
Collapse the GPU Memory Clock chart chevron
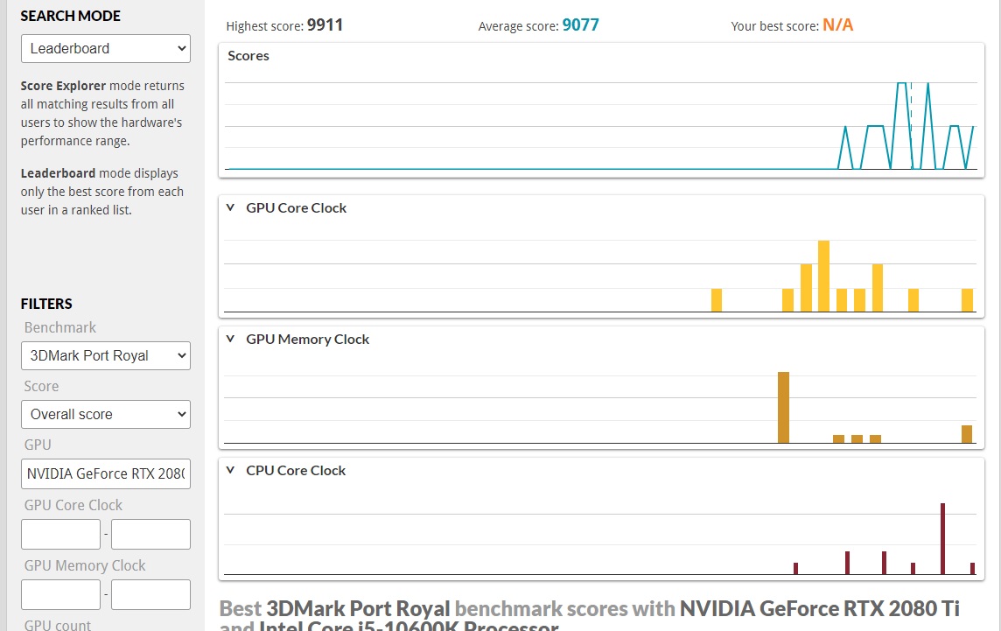pos(230,340)
